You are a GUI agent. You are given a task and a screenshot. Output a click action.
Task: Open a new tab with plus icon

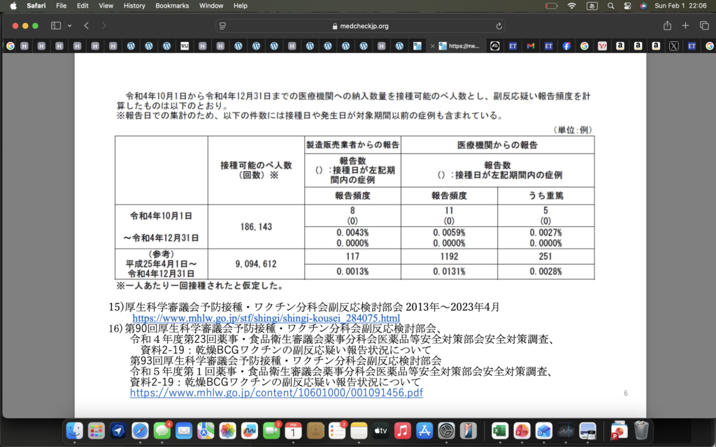coord(685,26)
